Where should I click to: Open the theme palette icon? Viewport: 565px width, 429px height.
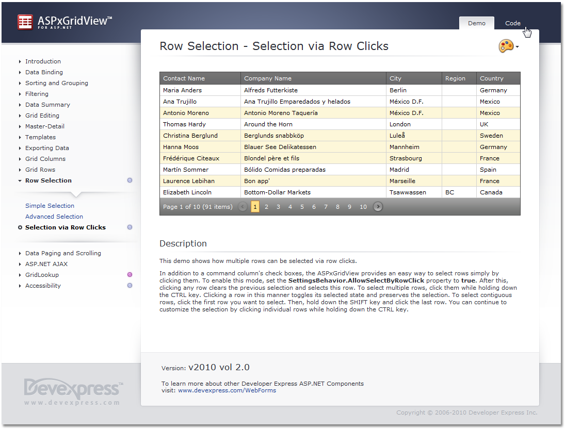tap(506, 46)
